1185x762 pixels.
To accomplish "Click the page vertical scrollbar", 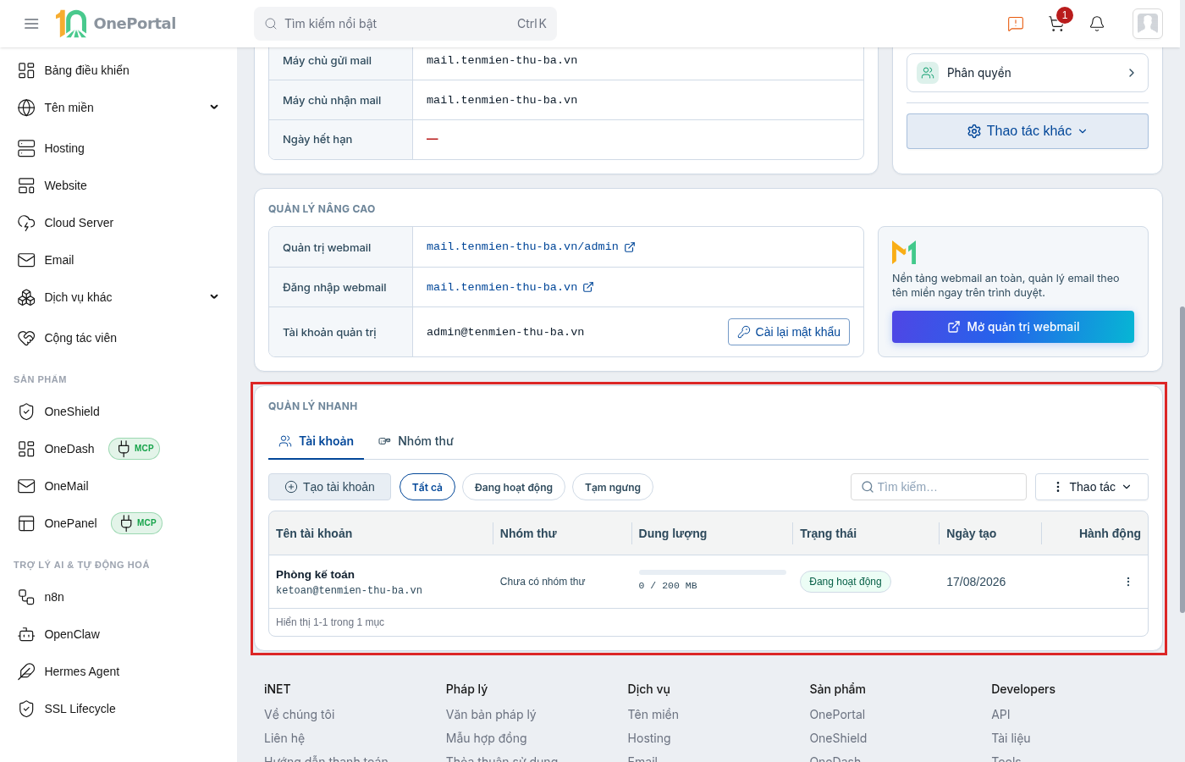I will pyautogui.click(x=1182, y=459).
